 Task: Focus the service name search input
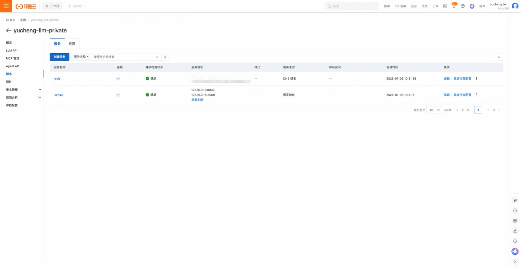pos(124,57)
